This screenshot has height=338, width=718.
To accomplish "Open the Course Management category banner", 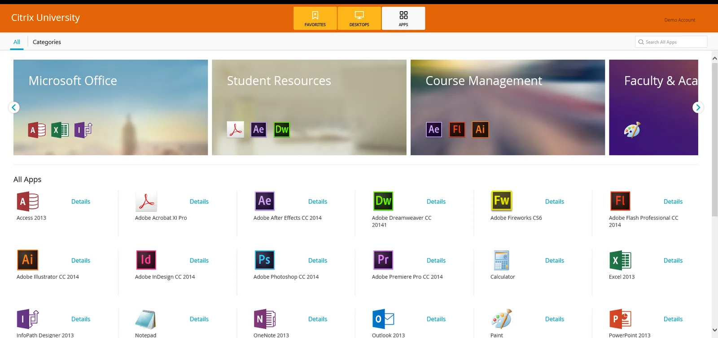I will pos(508,107).
